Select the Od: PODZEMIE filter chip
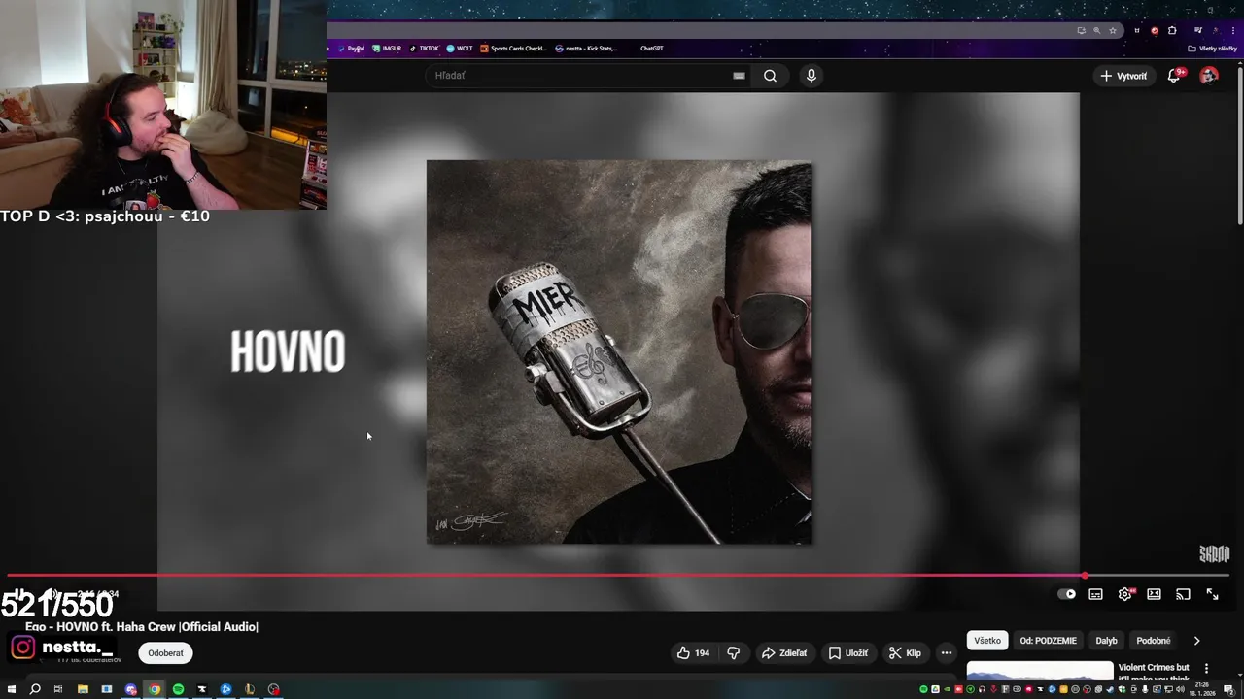1244x699 pixels. point(1048,641)
